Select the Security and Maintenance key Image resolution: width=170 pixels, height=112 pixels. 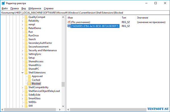[42, 50]
